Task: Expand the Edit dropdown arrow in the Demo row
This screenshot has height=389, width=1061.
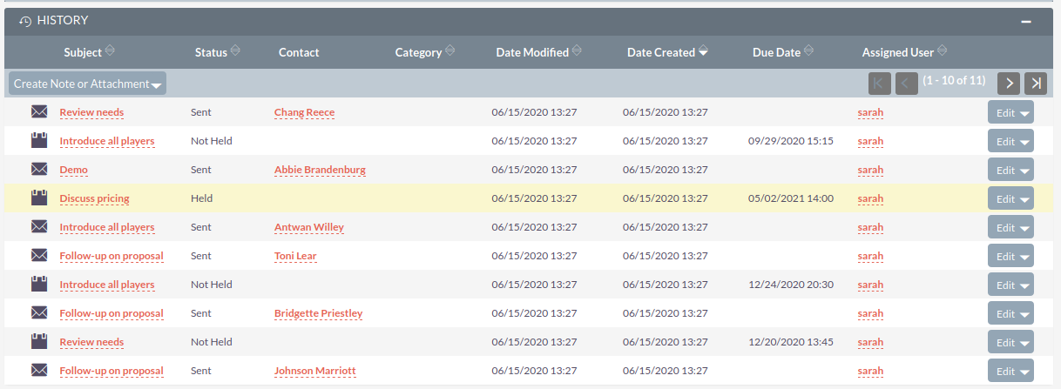Action: tap(1025, 171)
